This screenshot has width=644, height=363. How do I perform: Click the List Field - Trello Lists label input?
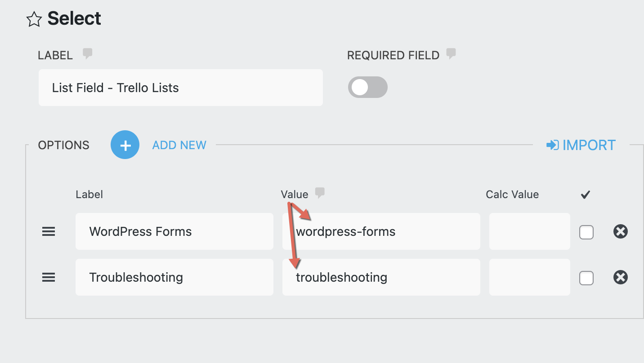(180, 88)
